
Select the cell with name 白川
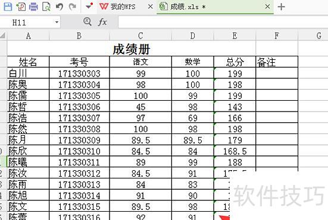point(28,73)
